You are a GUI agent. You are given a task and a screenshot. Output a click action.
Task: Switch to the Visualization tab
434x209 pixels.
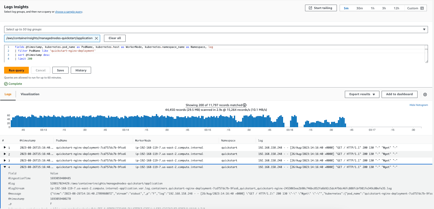[x=30, y=94]
